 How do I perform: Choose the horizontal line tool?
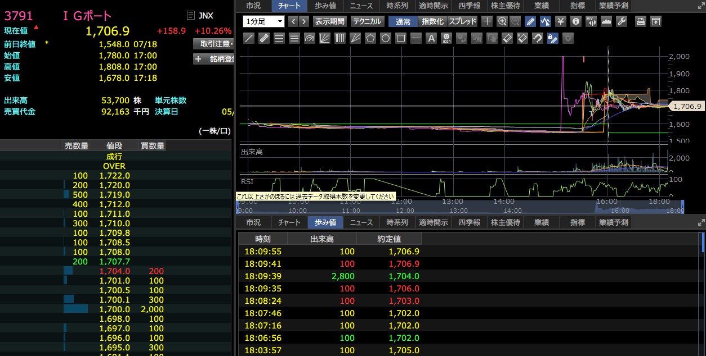pos(416,38)
